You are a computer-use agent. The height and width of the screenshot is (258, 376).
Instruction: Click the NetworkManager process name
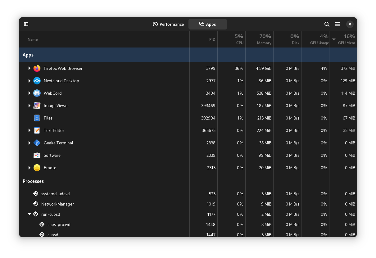(58, 204)
